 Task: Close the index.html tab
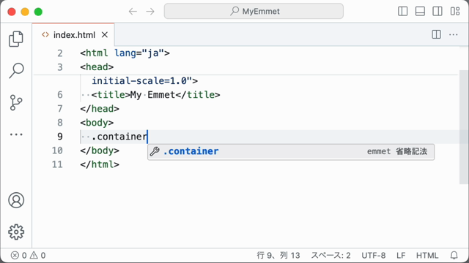(105, 35)
